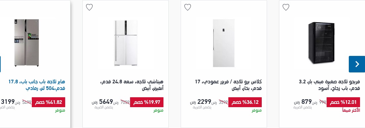Viewport: 365px width, 128px height.
Task: Click the 36.12% discount badge
Action: tap(245, 102)
